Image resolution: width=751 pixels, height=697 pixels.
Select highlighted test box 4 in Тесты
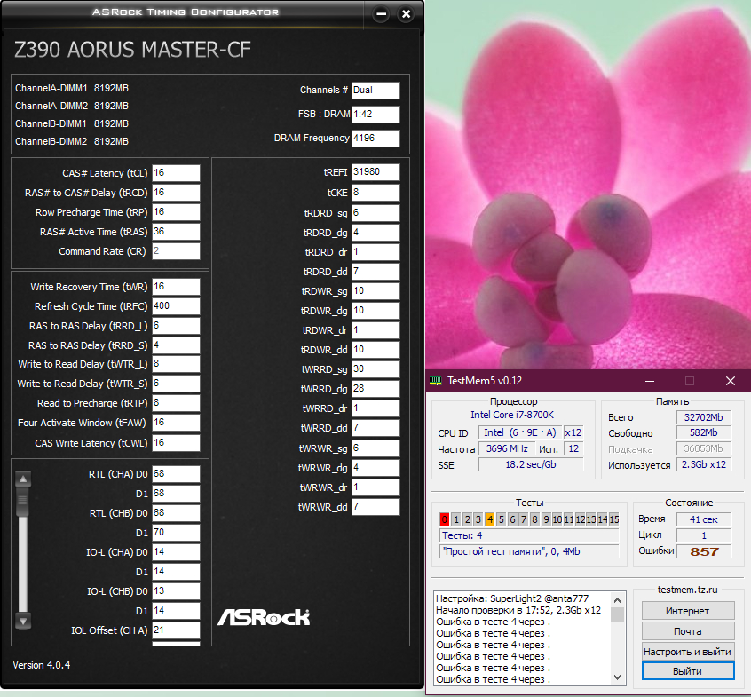pyautogui.click(x=489, y=519)
